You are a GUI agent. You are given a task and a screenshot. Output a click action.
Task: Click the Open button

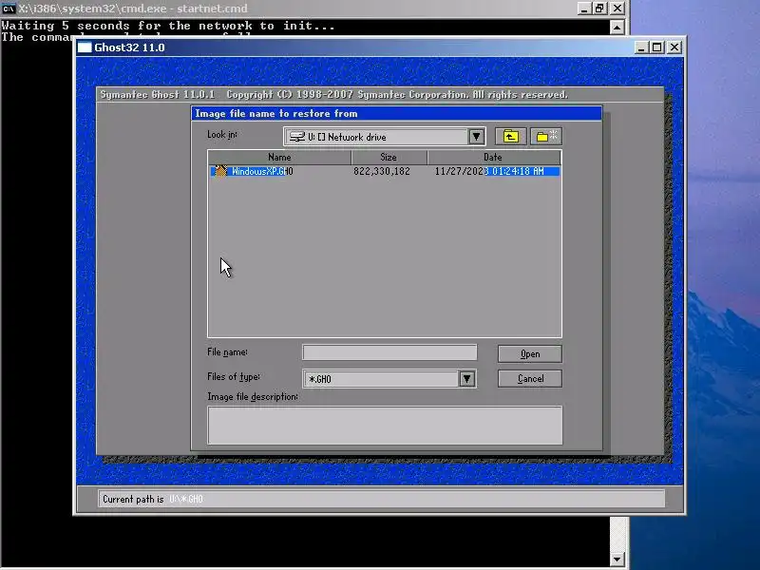(530, 353)
